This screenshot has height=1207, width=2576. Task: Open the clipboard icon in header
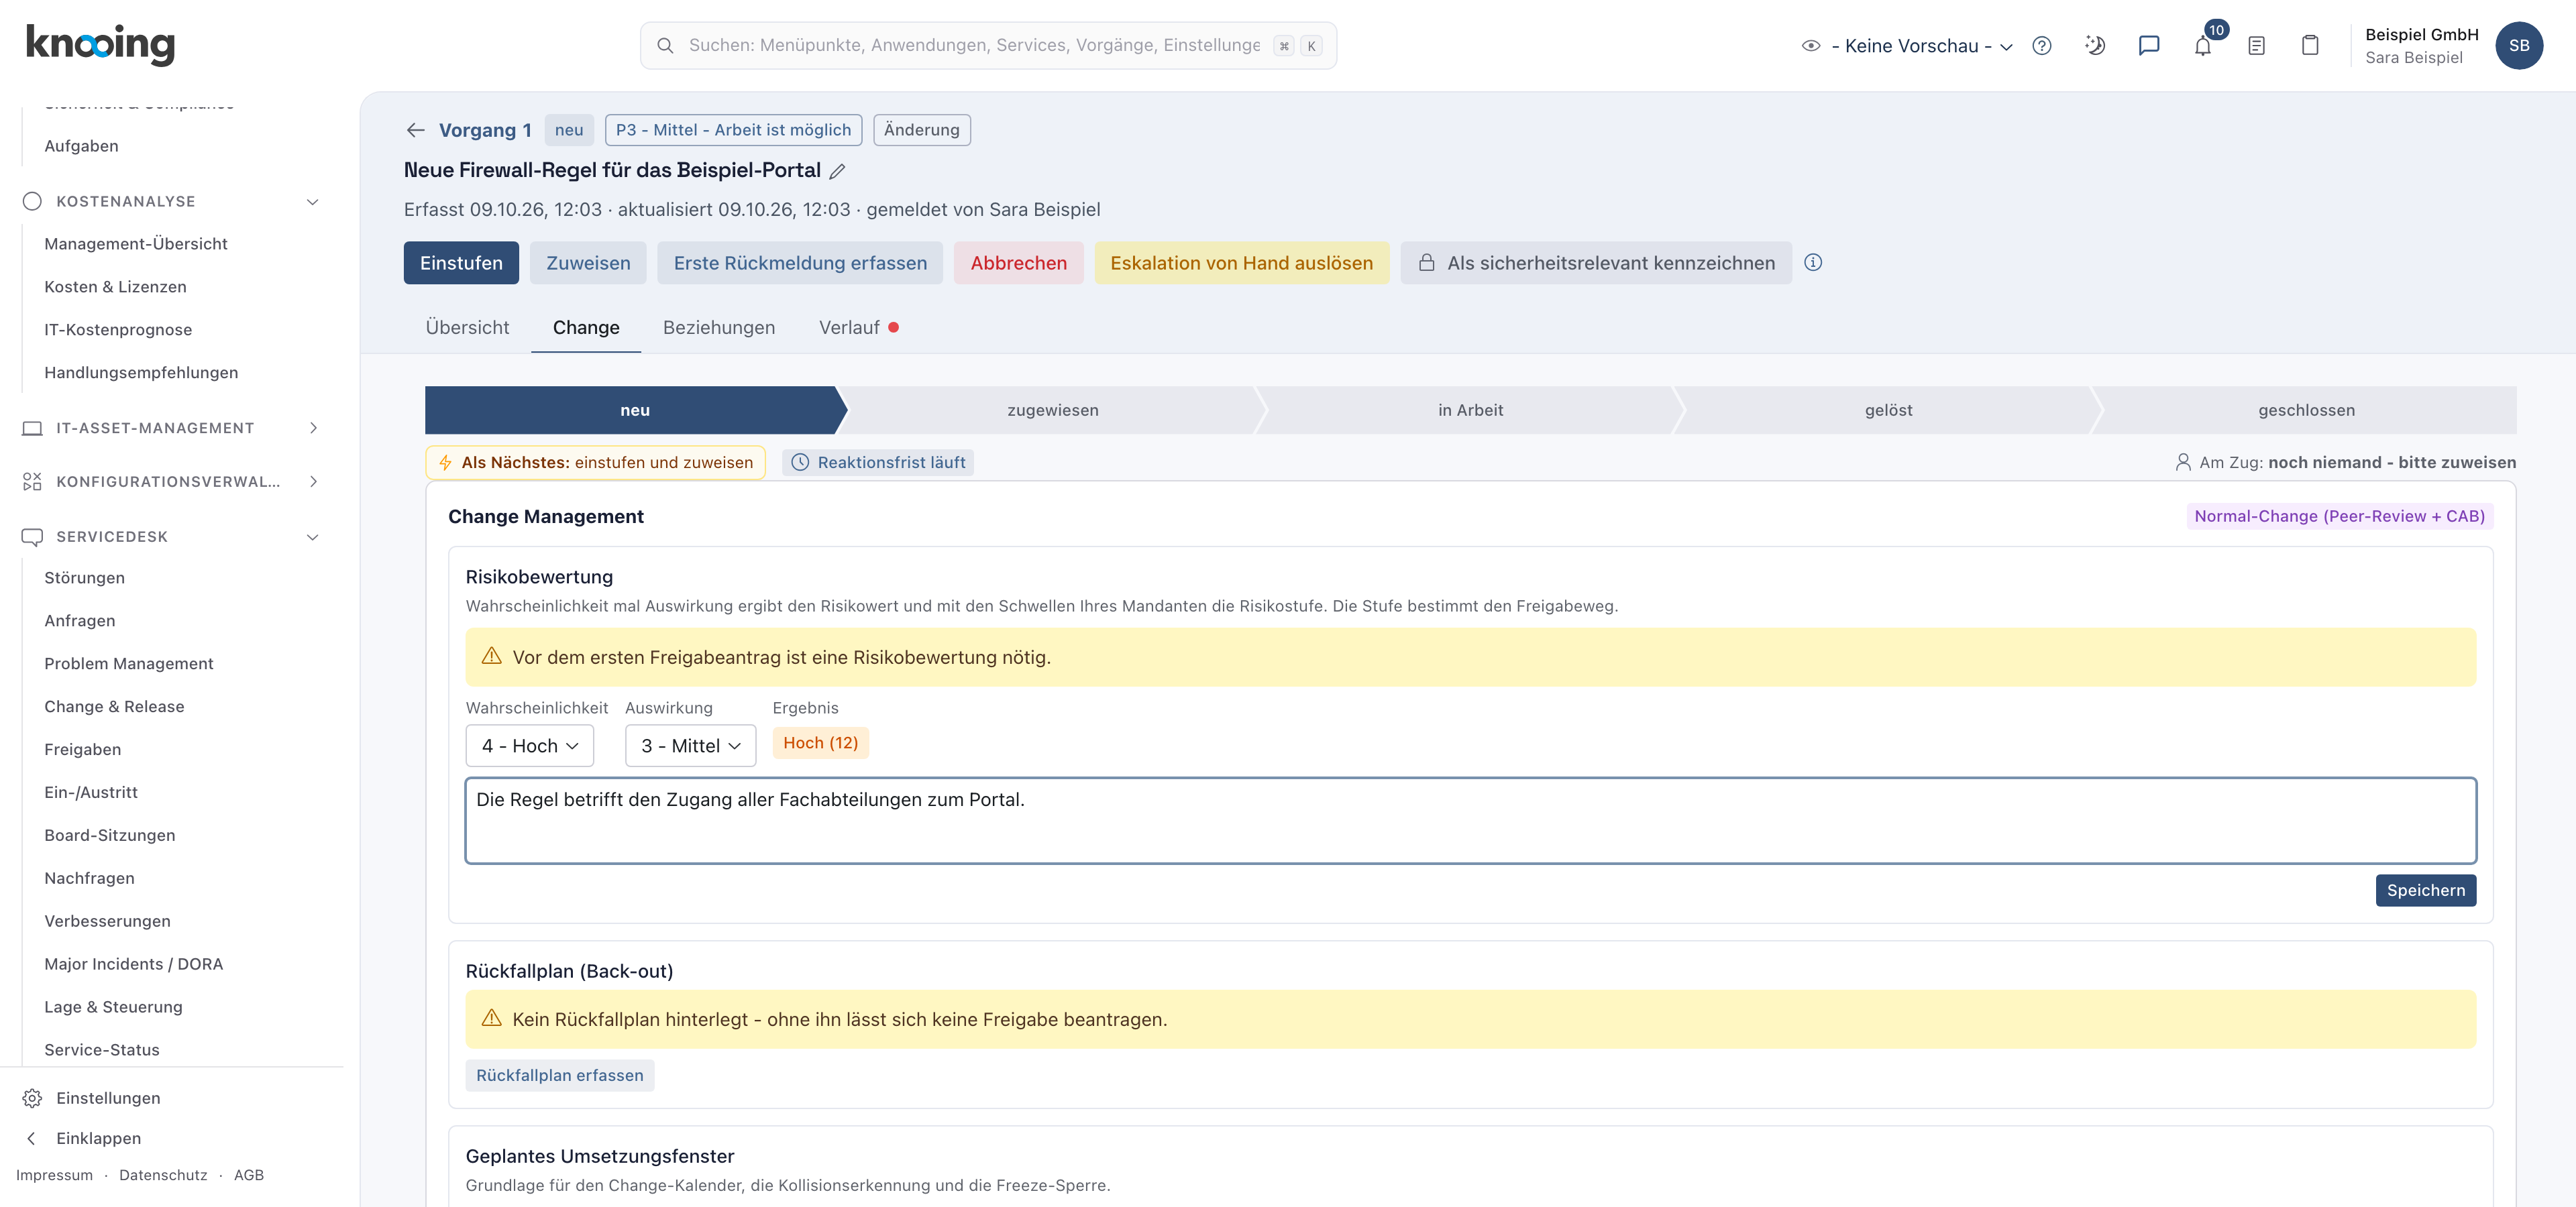[2310, 46]
